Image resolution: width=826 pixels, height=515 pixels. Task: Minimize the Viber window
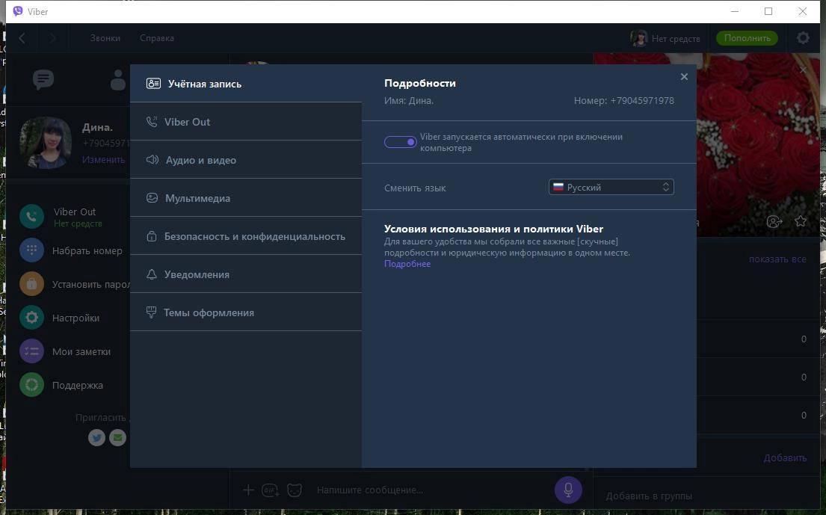735,11
